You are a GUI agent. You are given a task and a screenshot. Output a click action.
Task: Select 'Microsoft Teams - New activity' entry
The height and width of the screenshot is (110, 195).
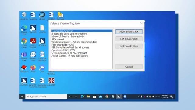pos(82,36)
